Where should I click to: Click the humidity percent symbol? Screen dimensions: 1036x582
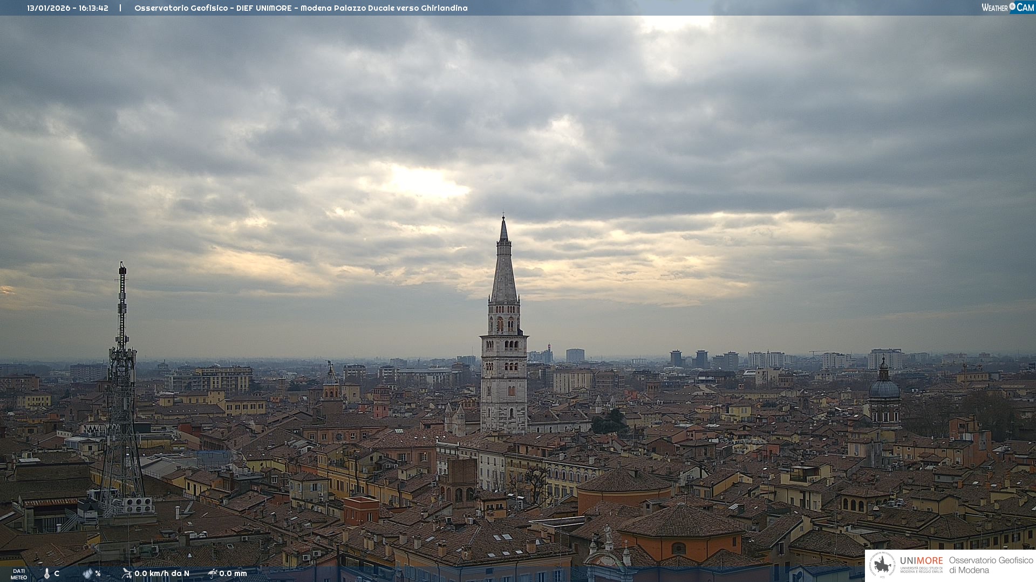[x=98, y=573]
